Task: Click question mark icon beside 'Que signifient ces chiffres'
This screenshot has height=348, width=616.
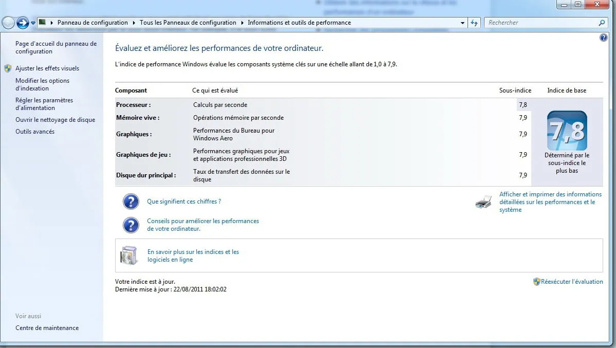Action: pos(131,202)
